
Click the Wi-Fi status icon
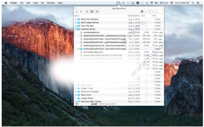coord(152,3)
